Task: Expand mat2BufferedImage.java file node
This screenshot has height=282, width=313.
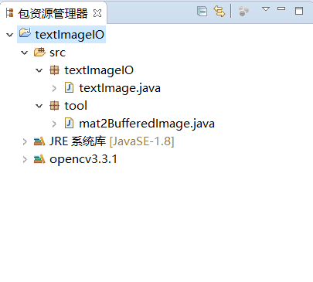Action: pyautogui.click(x=54, y=124)
